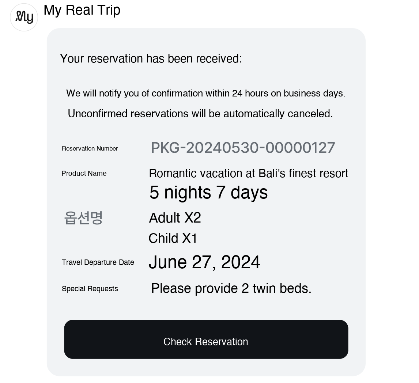Click the Special Requests label
Viewport: 419px width, 383px height.
point(90,289)
